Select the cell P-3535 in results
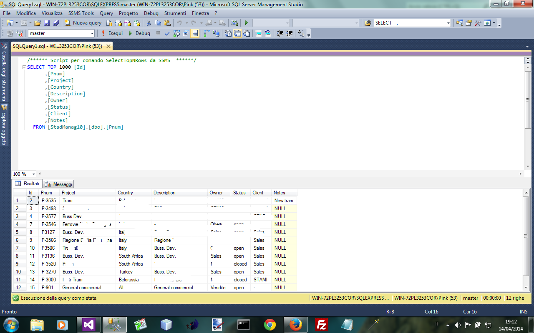 50,201
